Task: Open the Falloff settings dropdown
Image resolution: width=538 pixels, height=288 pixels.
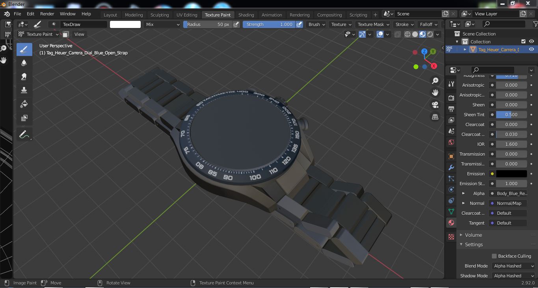Action: point(428,24)
